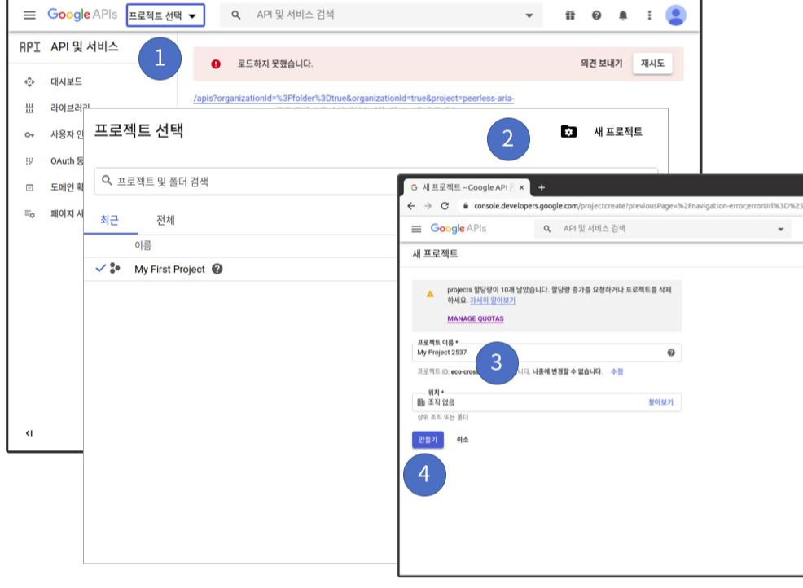Viewport: 803px width, 588px height.
Task: Select 대시보드 in the sidebar
Action: [66, 81]
